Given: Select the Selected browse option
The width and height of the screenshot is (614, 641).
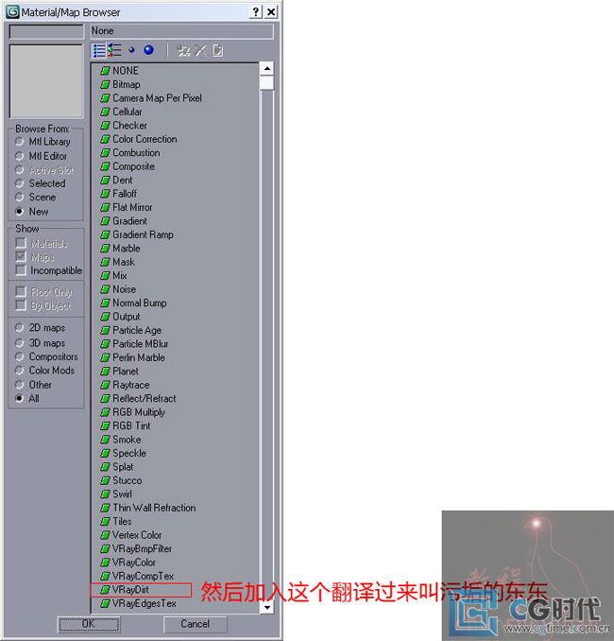Looking at the screenshot, I should click(40, 183).
